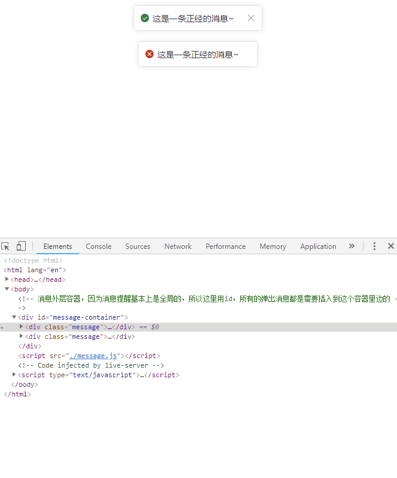Expand the head element node
The width and height of the screenshot is (397, 478).
[7, 279]
